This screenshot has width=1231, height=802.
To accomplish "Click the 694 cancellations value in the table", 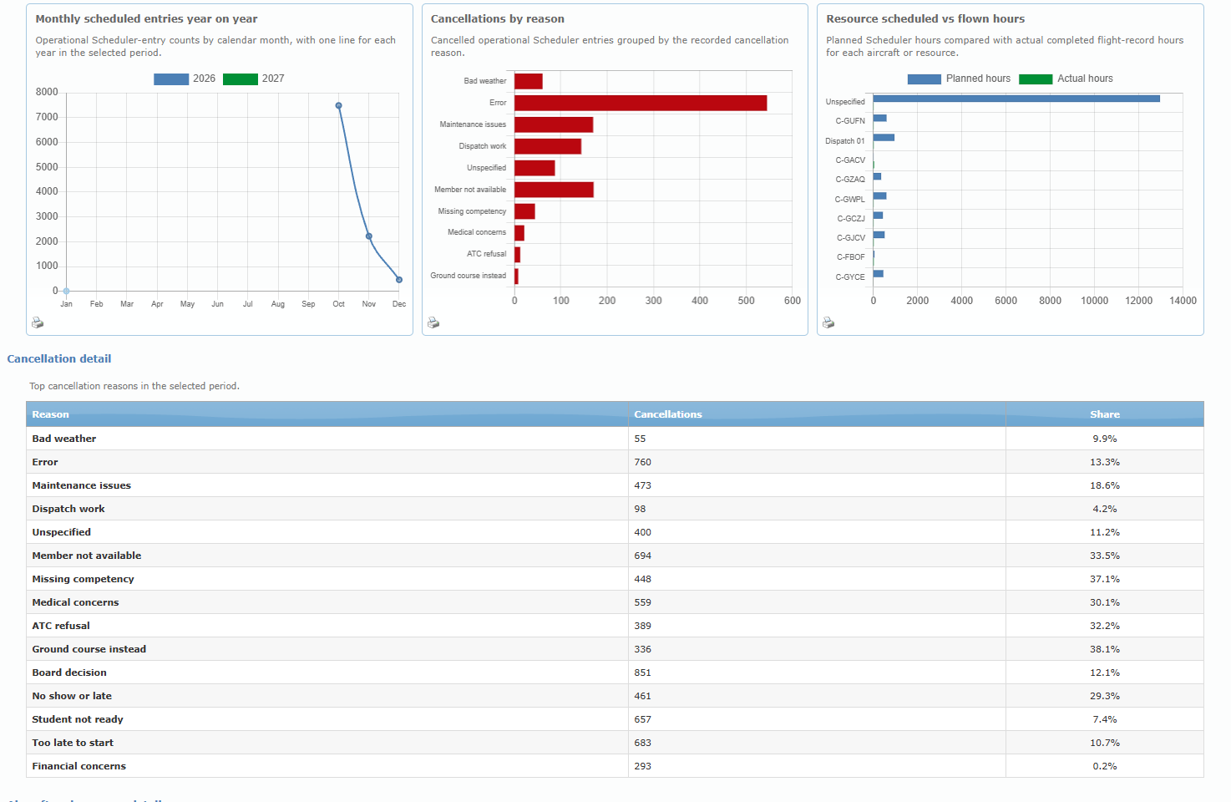I will click(x=643, y=556).
